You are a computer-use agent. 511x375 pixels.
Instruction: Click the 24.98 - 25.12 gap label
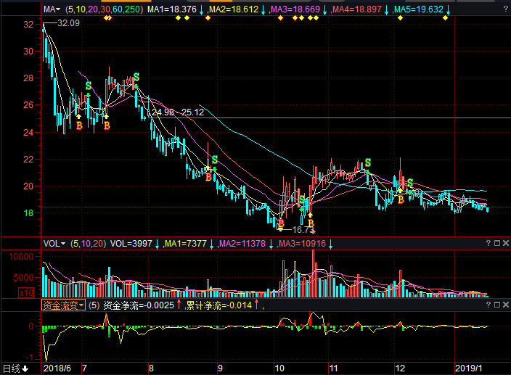[178, 112]
